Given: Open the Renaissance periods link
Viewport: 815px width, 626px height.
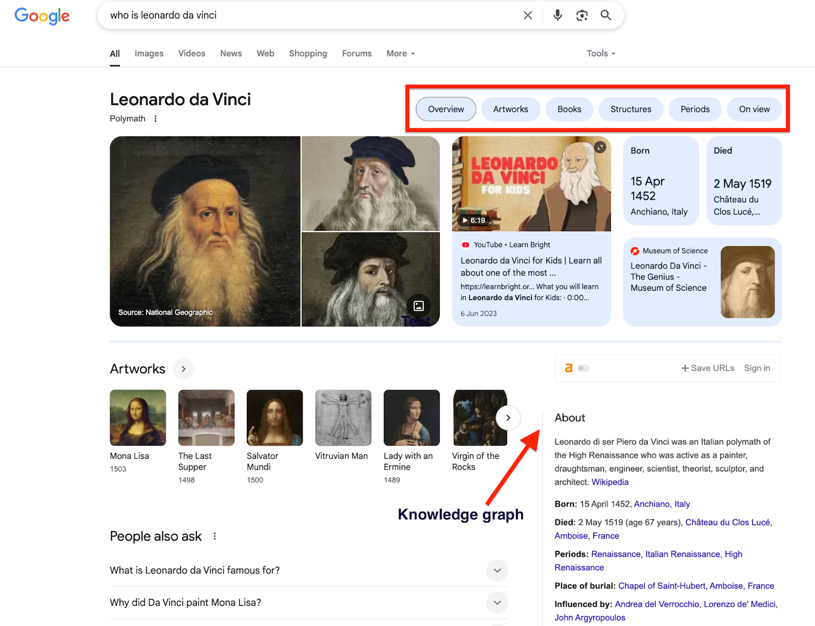Looking at the screenshot, I should [x=615, y=554].
